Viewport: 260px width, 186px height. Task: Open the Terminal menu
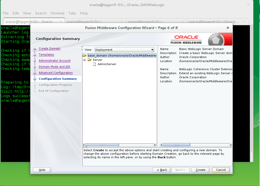(x=57, y=13)
